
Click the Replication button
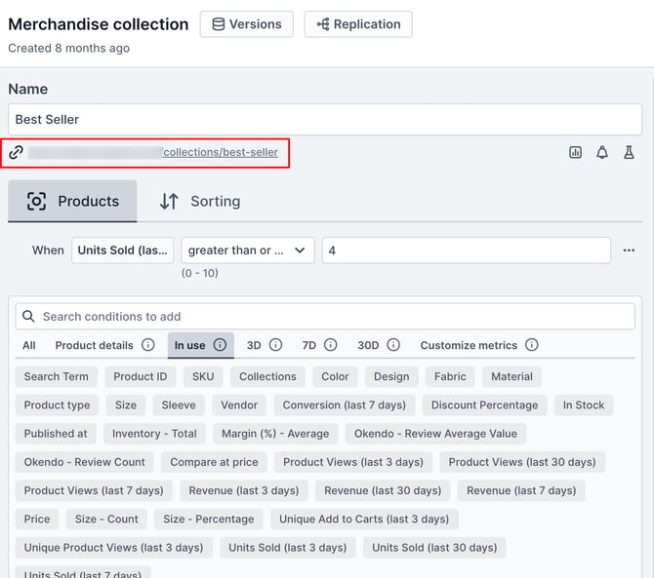[x=357, y=24]
